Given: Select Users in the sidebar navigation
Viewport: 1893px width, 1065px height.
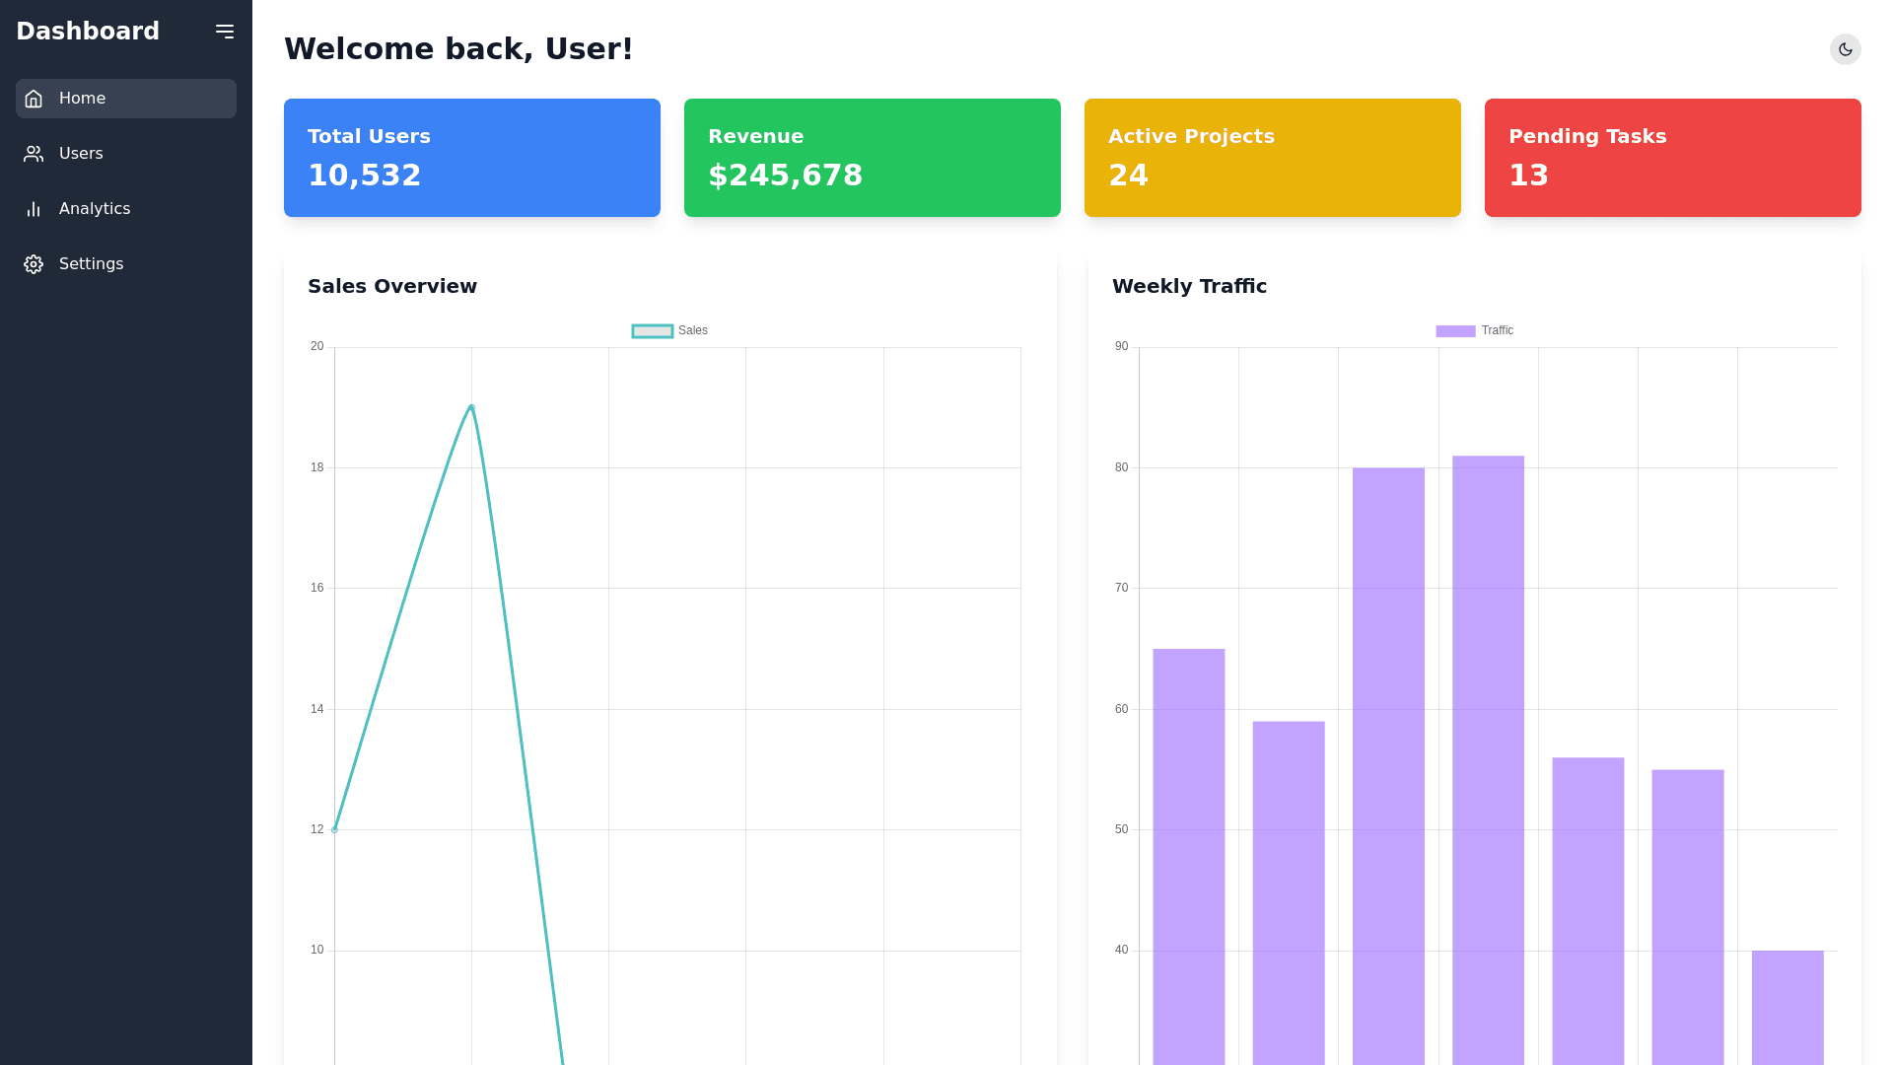Looking at the screenshot, I should [x=80, y=153].
